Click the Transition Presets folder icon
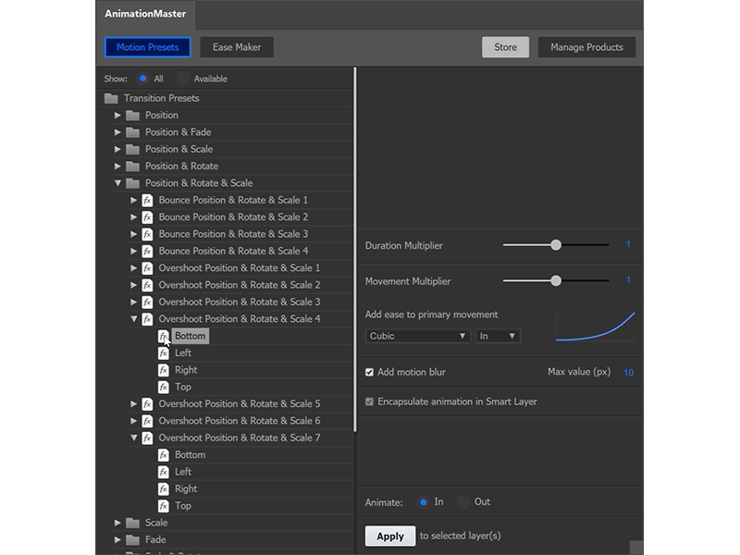Viewport: 740px width, 555px height. [x=111, y=98]
